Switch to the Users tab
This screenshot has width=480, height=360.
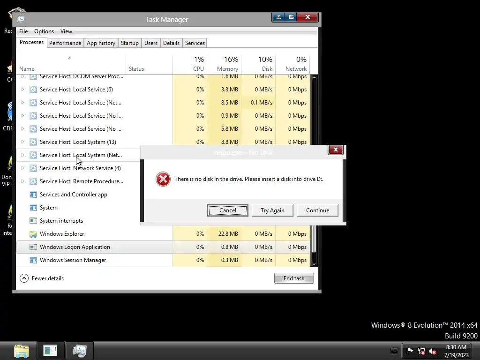151,43
